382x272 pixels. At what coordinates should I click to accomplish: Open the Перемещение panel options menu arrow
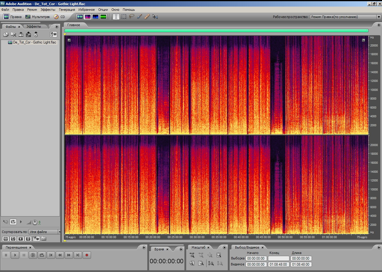click(144, 247)
